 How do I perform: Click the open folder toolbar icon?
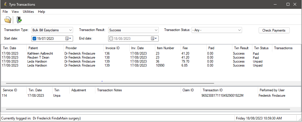pyautogui.click(x=8, y=20)
